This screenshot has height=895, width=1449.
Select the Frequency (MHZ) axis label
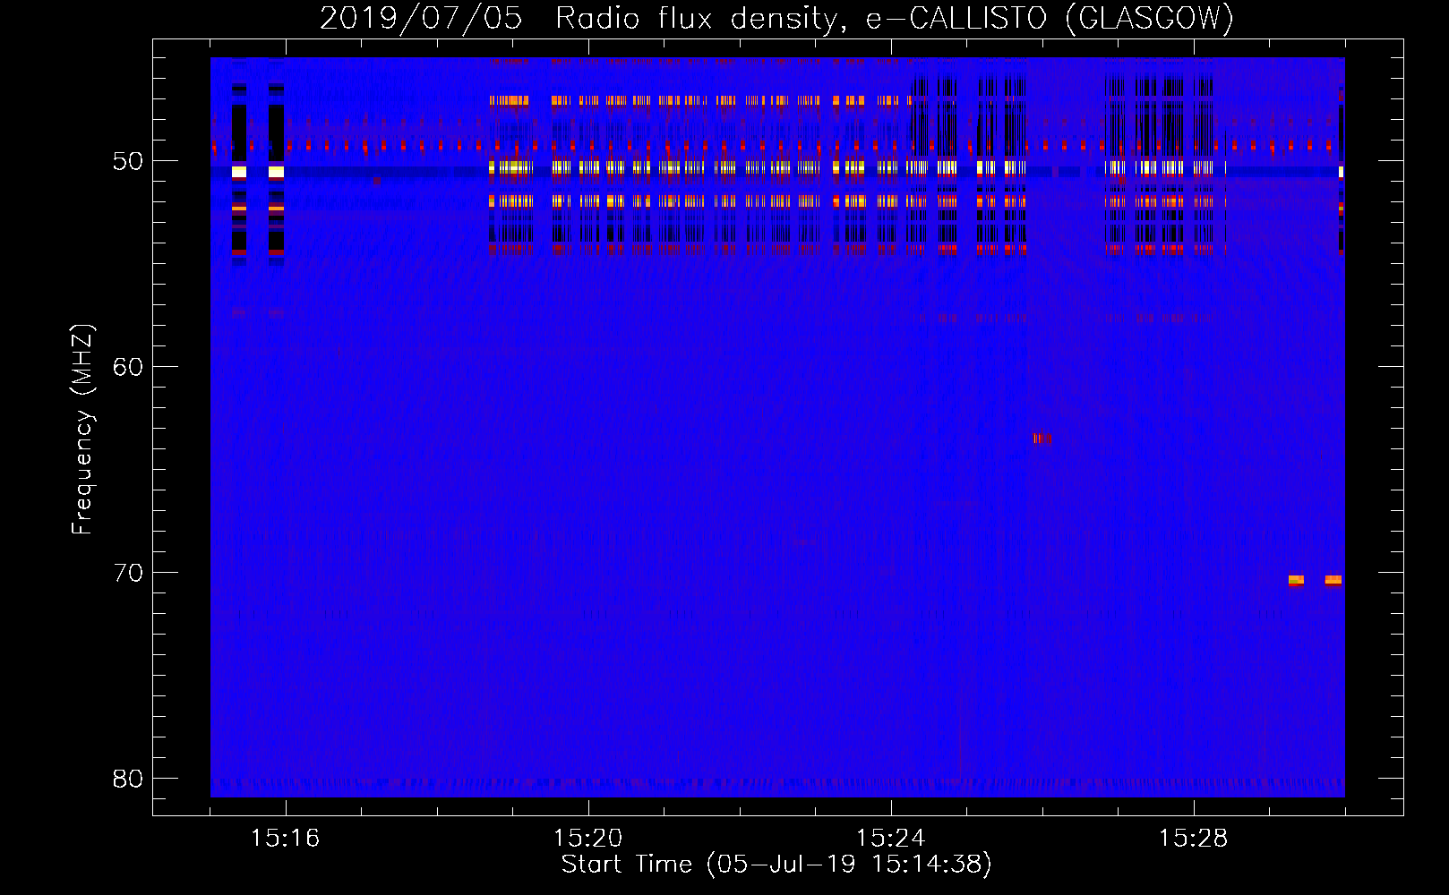coord(81,430)
